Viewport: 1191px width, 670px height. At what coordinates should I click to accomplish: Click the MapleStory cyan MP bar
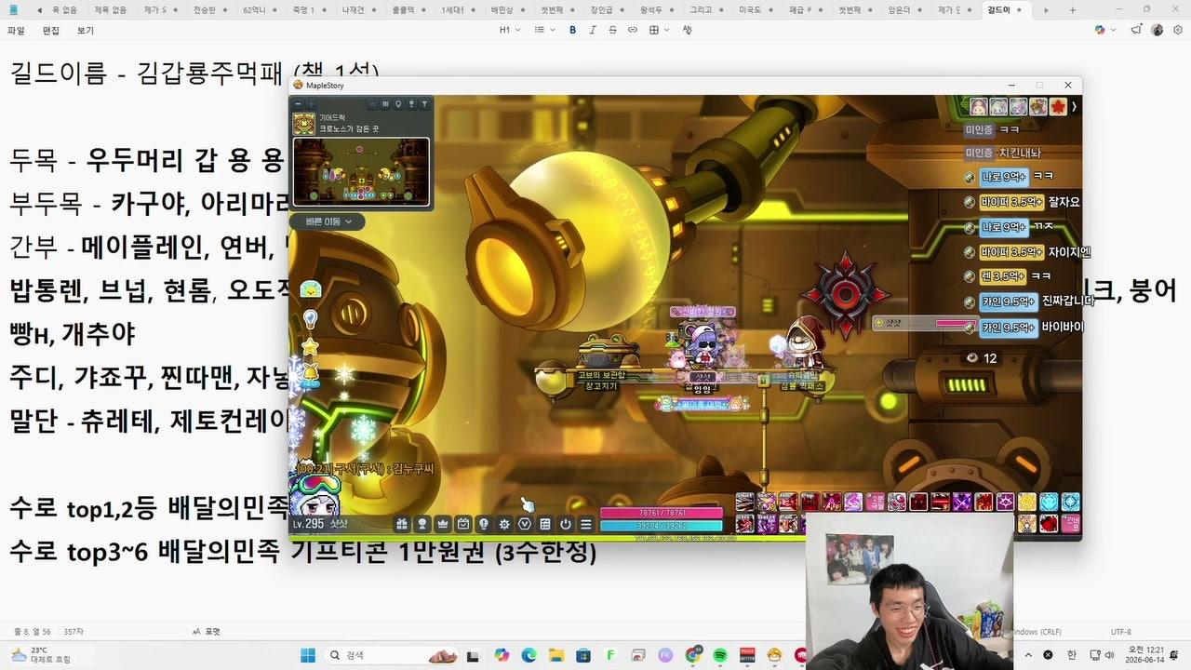[x=661, y=525]
